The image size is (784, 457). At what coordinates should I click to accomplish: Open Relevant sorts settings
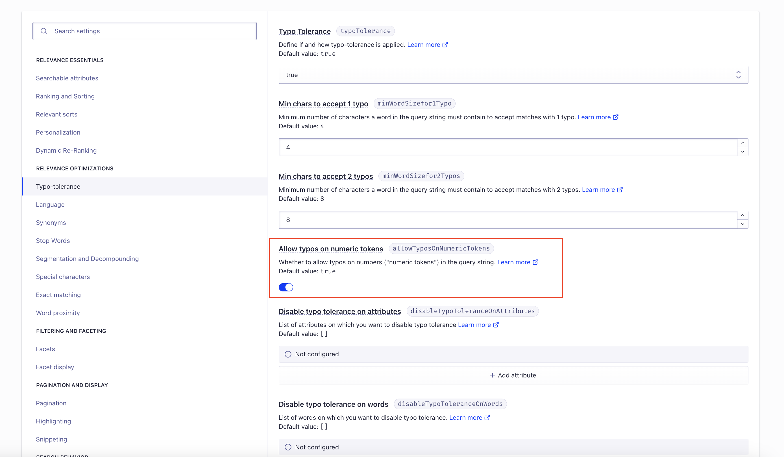tap(56, 114)
